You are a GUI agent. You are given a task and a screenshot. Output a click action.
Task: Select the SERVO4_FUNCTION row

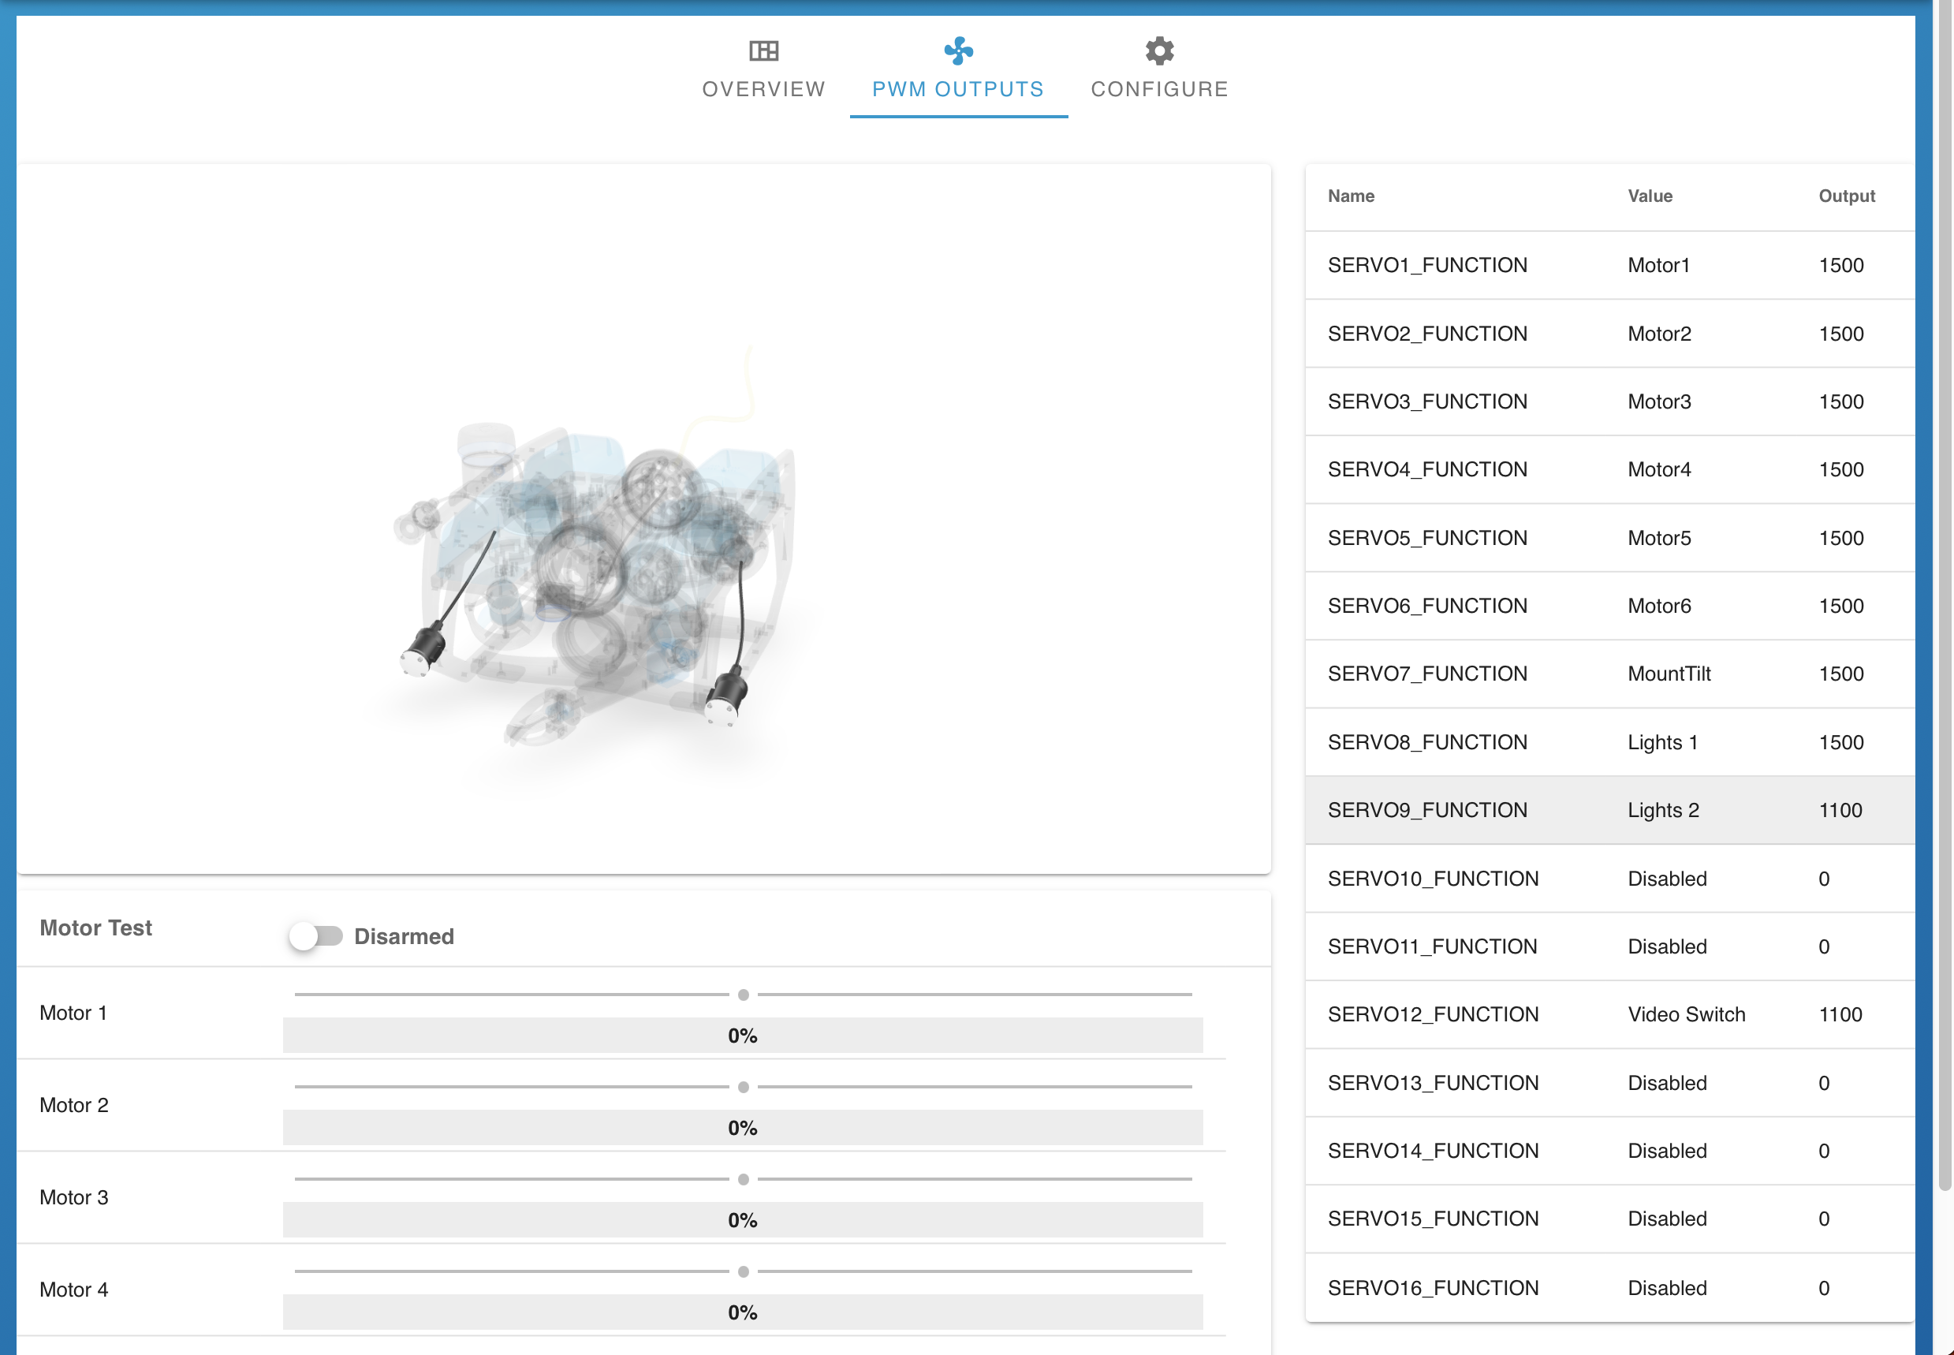pos(1609,469)
